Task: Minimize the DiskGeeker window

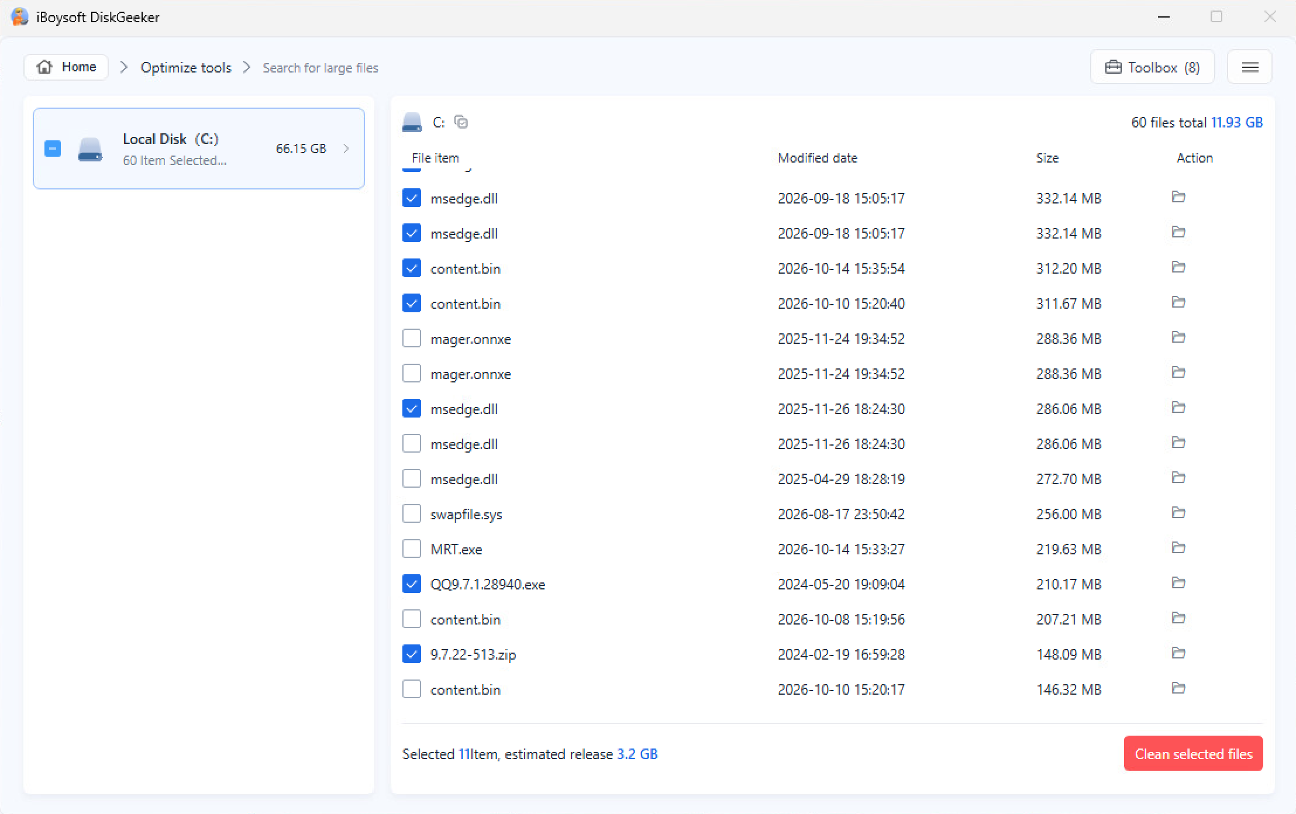Action: point(1164,17)
